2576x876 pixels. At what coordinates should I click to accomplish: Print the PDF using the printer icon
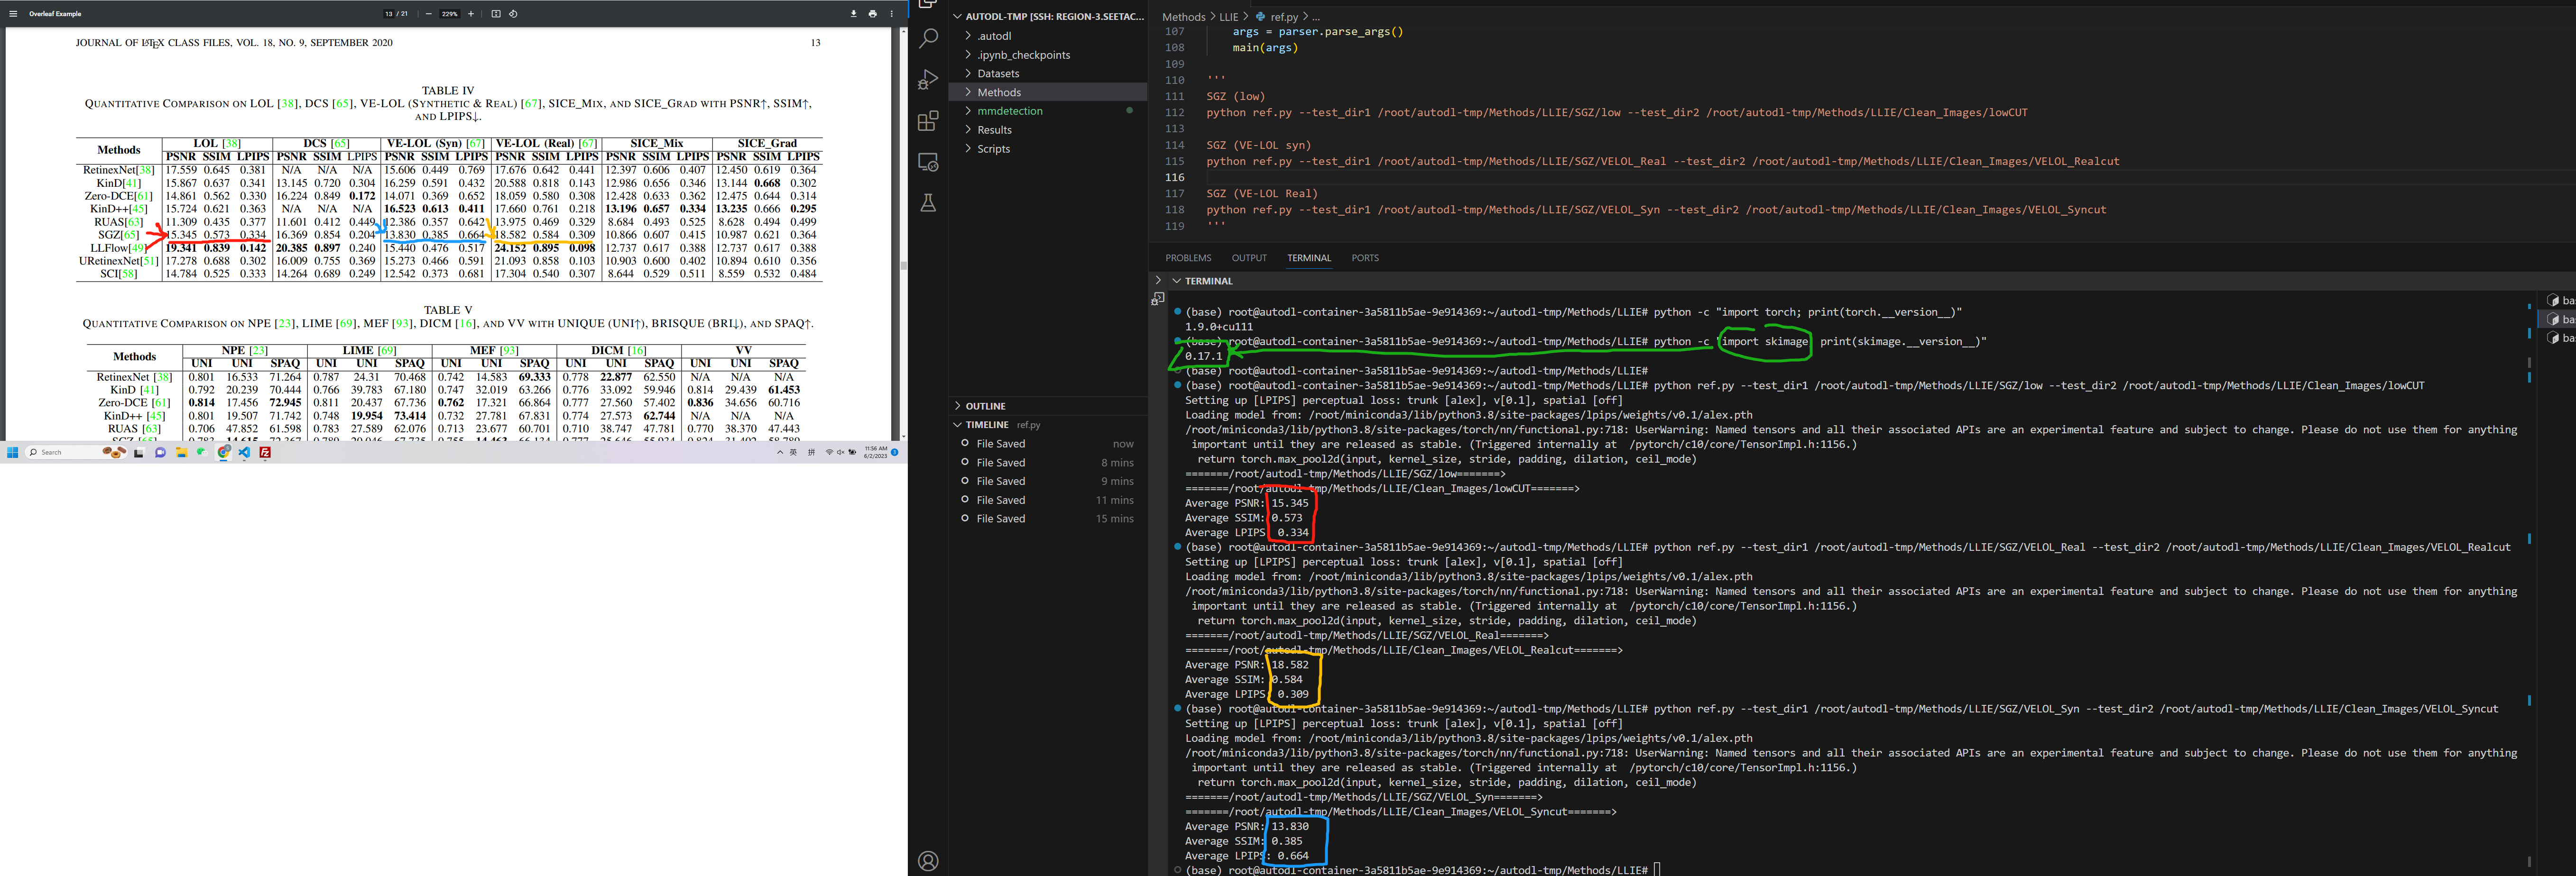point(873,14)
